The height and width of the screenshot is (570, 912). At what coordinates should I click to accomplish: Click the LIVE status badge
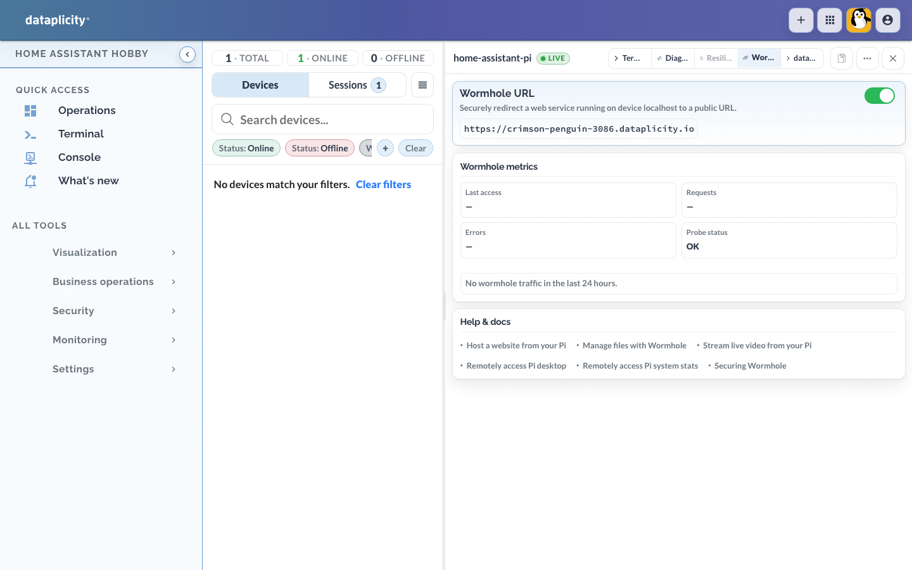coord(553,58)
